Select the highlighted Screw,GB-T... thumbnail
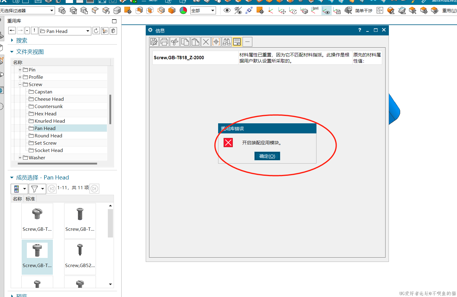Screen dimensions: 457x297 pyautogui.click(x=37, y=257)
